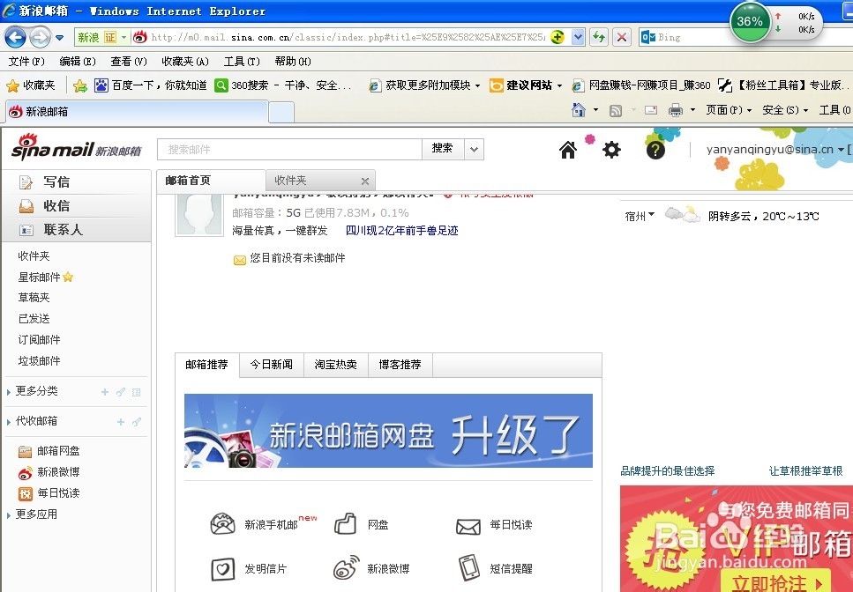This screenshot has width=853, height=592.
Task: Open the settings gear icon in Sina Mail
Action: click(611, 150)
